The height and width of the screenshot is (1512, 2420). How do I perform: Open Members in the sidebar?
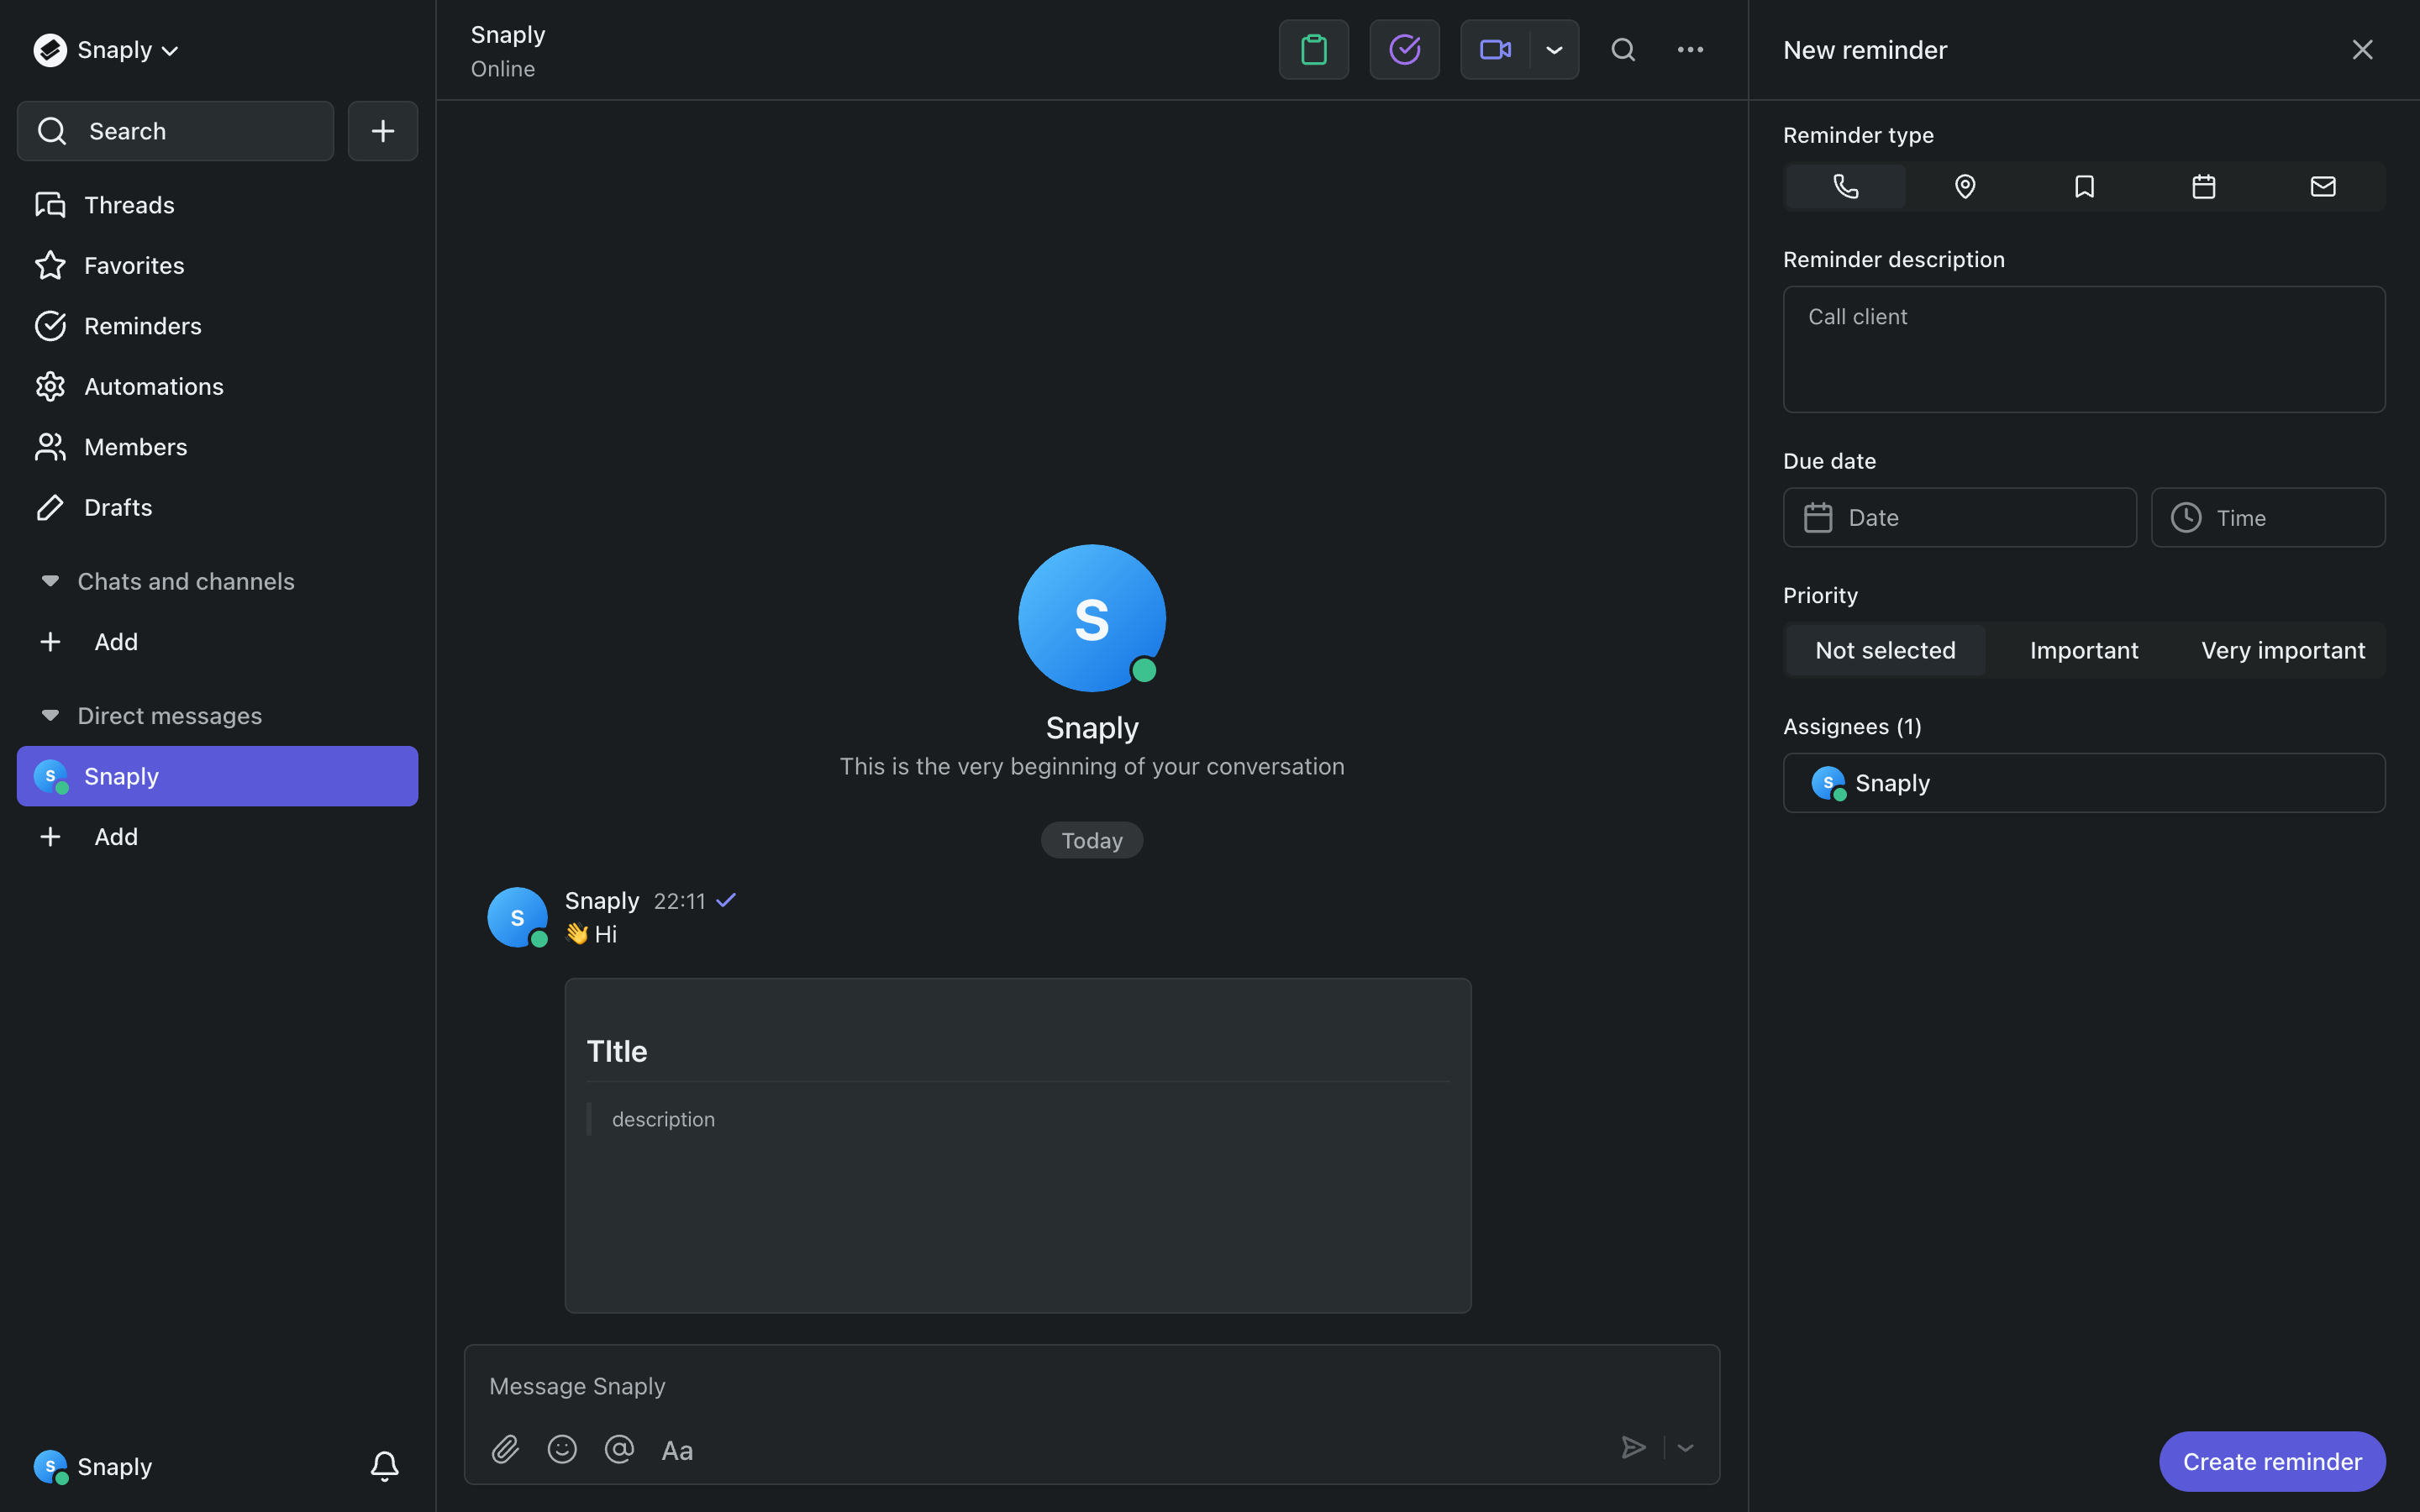217,447
